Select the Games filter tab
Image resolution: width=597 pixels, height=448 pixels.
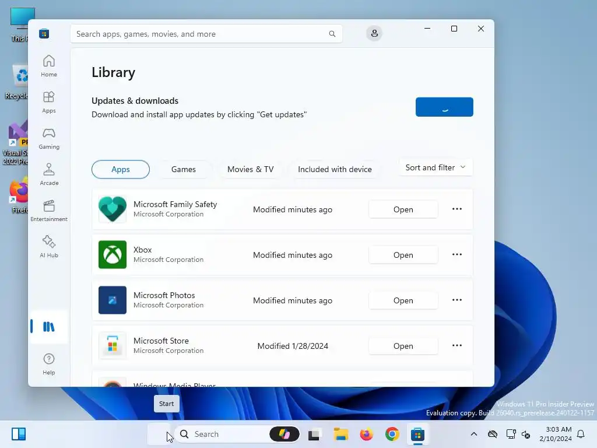tap(183, 169)
